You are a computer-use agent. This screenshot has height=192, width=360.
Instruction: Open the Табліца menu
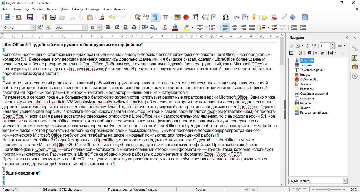[x=77, y=9]
